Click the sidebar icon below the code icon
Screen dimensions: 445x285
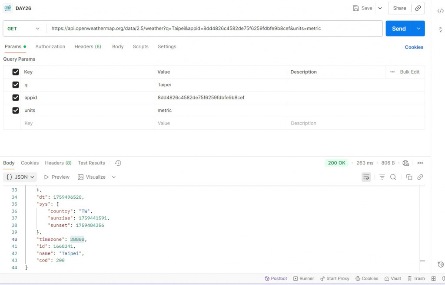click(x=440, y=30)
